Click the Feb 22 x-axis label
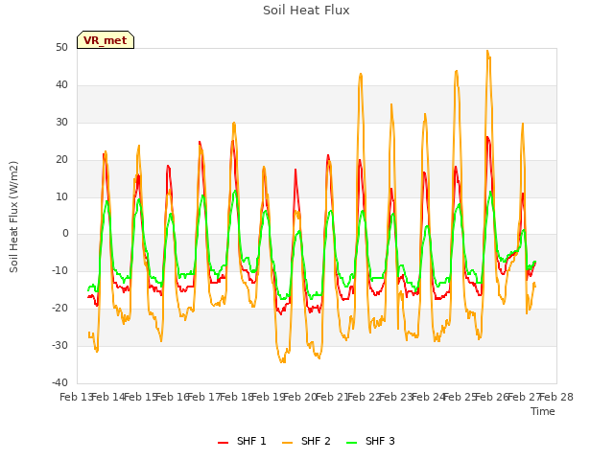 (x=365, y=397)
